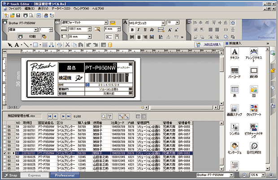Open the font size dropdown showing 10

tap(177, 22)
